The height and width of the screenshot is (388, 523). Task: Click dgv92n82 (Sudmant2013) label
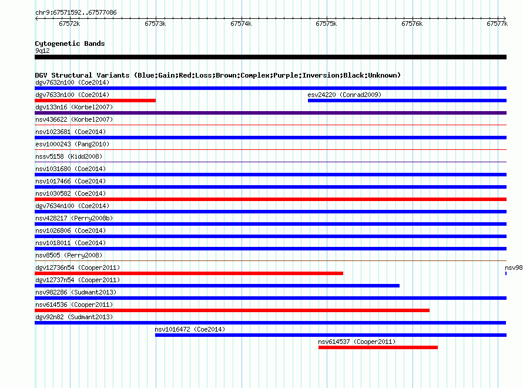[x=74, y=317]
